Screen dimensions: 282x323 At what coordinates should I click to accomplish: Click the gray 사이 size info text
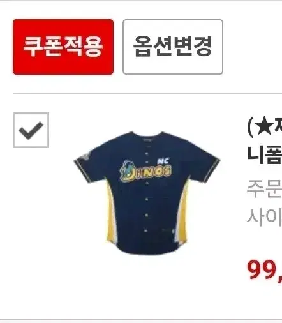click(x=265, y=215)
